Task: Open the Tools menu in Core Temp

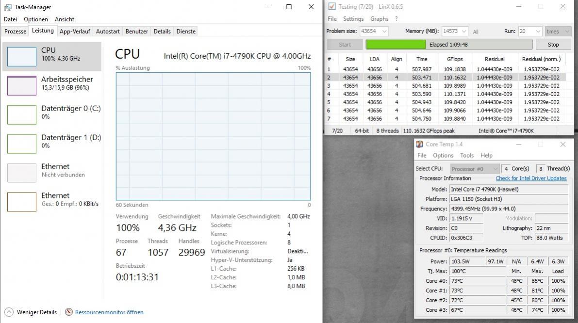Action: coord(467,155)
